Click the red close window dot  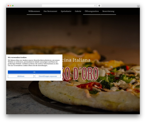(8, 6)
